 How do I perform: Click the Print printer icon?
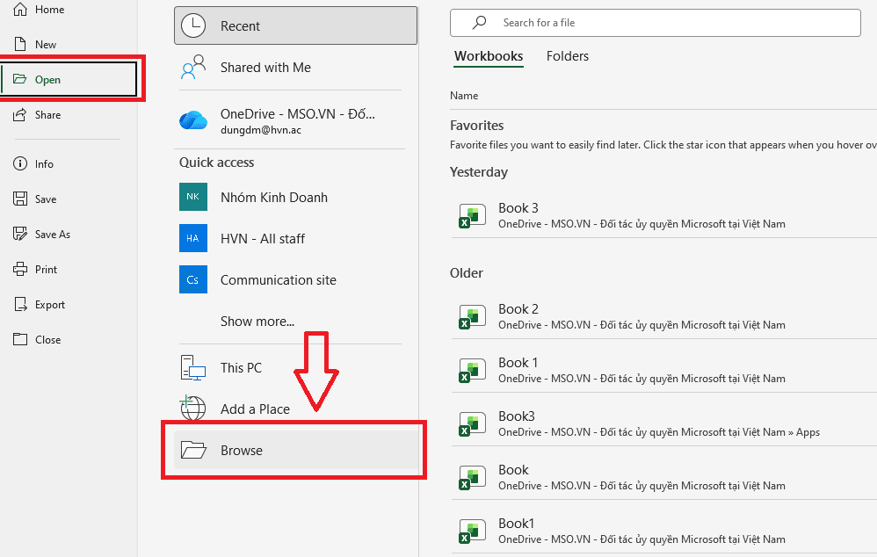(20, 269)
